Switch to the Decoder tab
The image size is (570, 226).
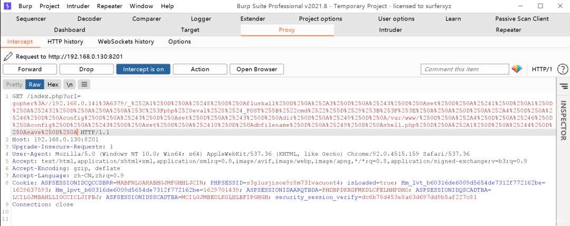point(89,18)
